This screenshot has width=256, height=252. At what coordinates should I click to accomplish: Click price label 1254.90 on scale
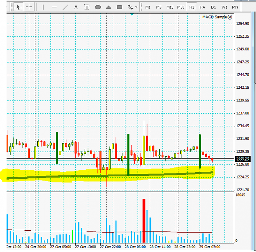click(242, 24)
